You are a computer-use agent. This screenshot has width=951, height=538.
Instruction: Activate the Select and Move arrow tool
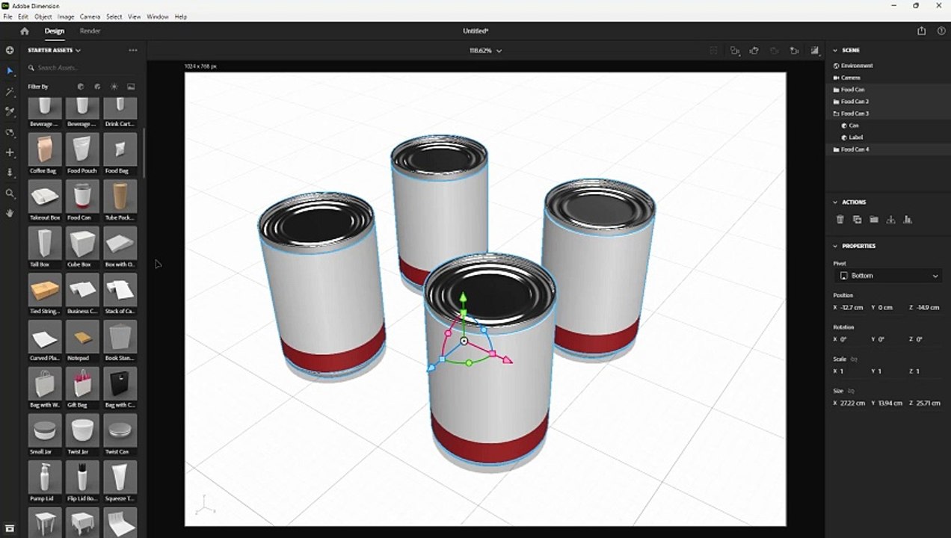10,71
